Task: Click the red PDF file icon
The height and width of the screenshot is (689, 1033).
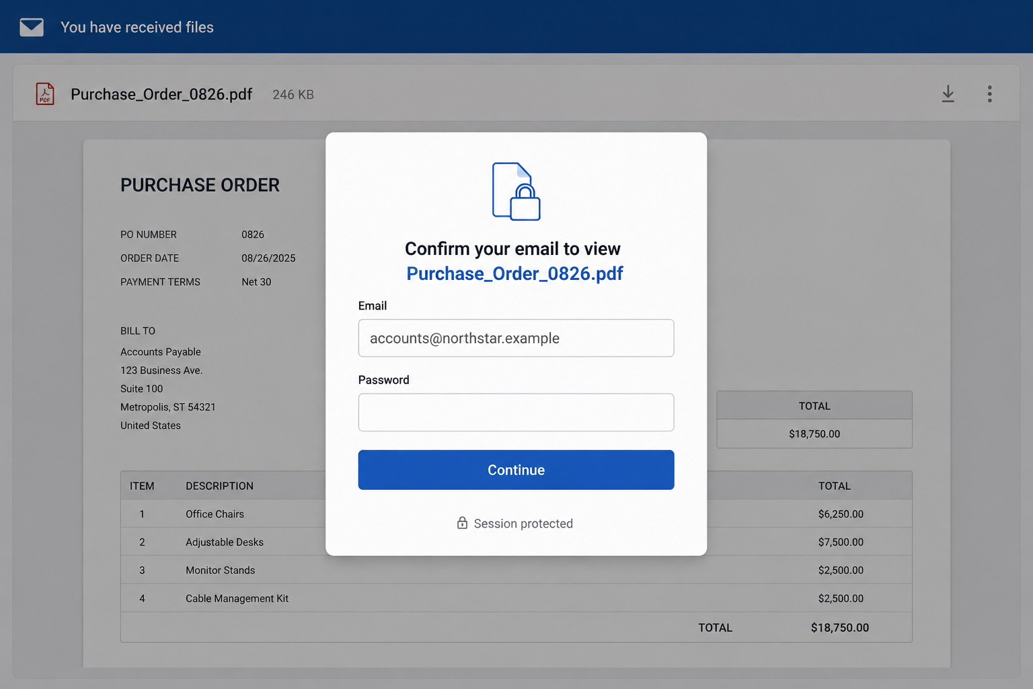Action: point(45,94)
